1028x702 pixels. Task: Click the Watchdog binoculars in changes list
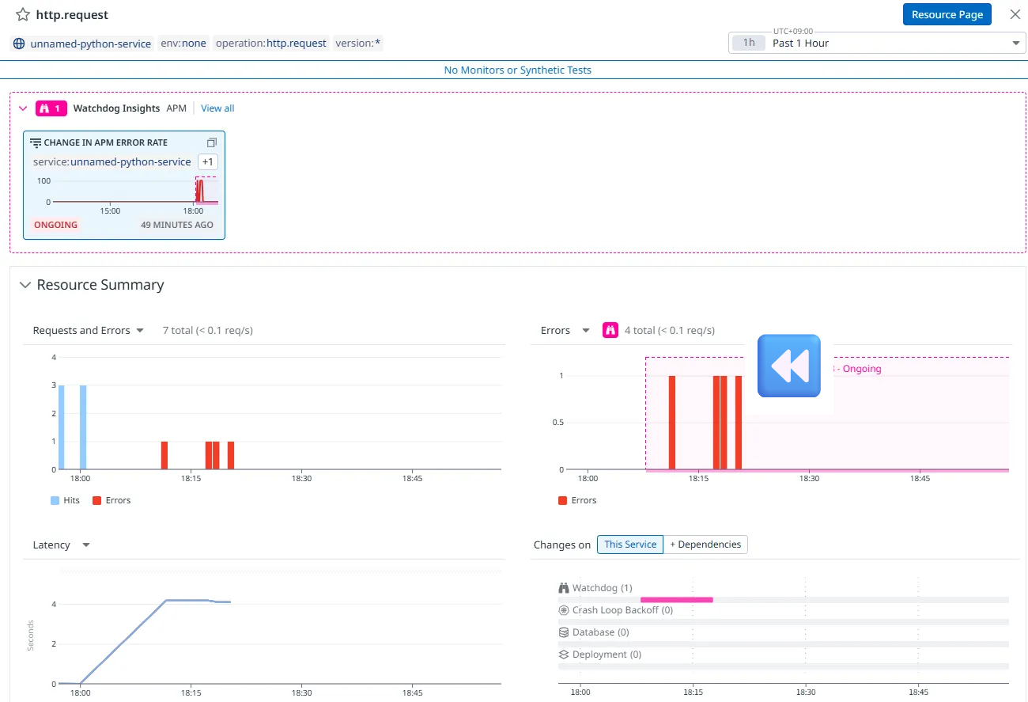coord(564,588)
